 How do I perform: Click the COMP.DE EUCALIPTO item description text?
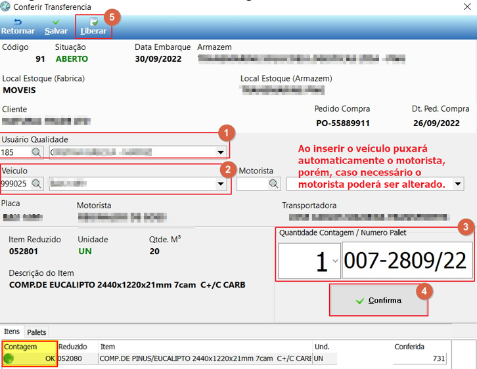coord(127,285)
